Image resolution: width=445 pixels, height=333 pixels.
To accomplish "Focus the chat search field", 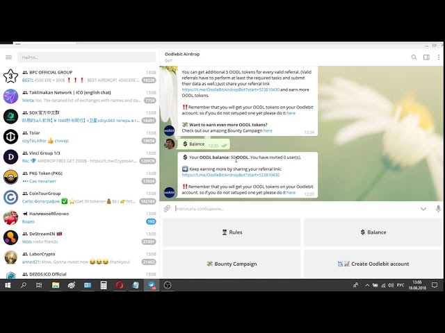I will (x=86, y=57).
